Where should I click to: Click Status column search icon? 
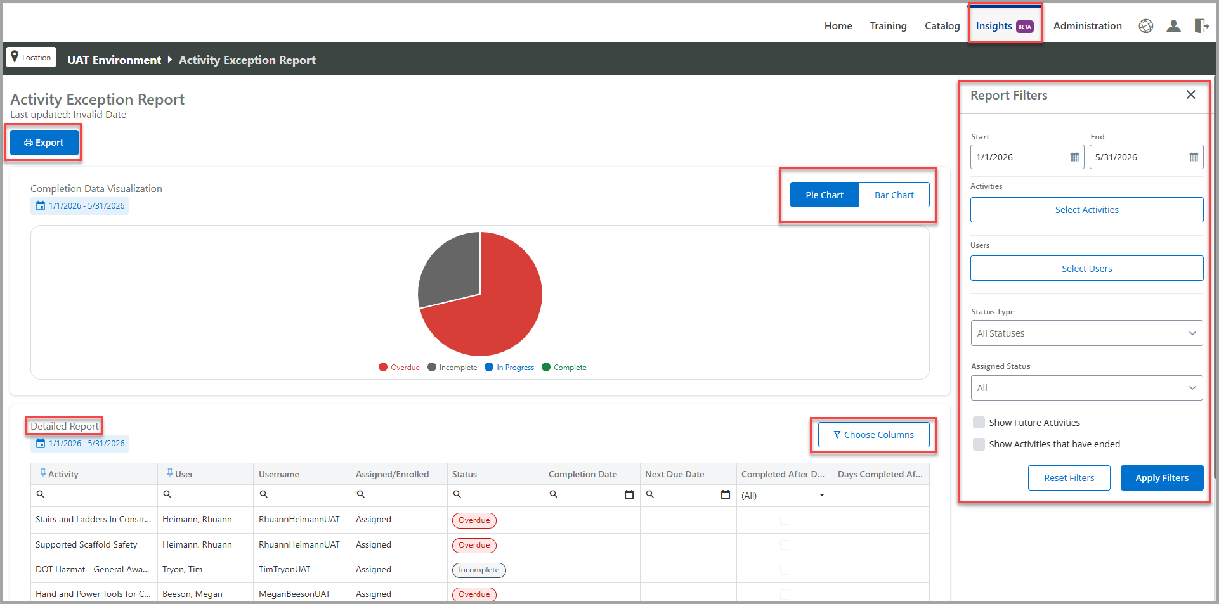coord(457,494)
